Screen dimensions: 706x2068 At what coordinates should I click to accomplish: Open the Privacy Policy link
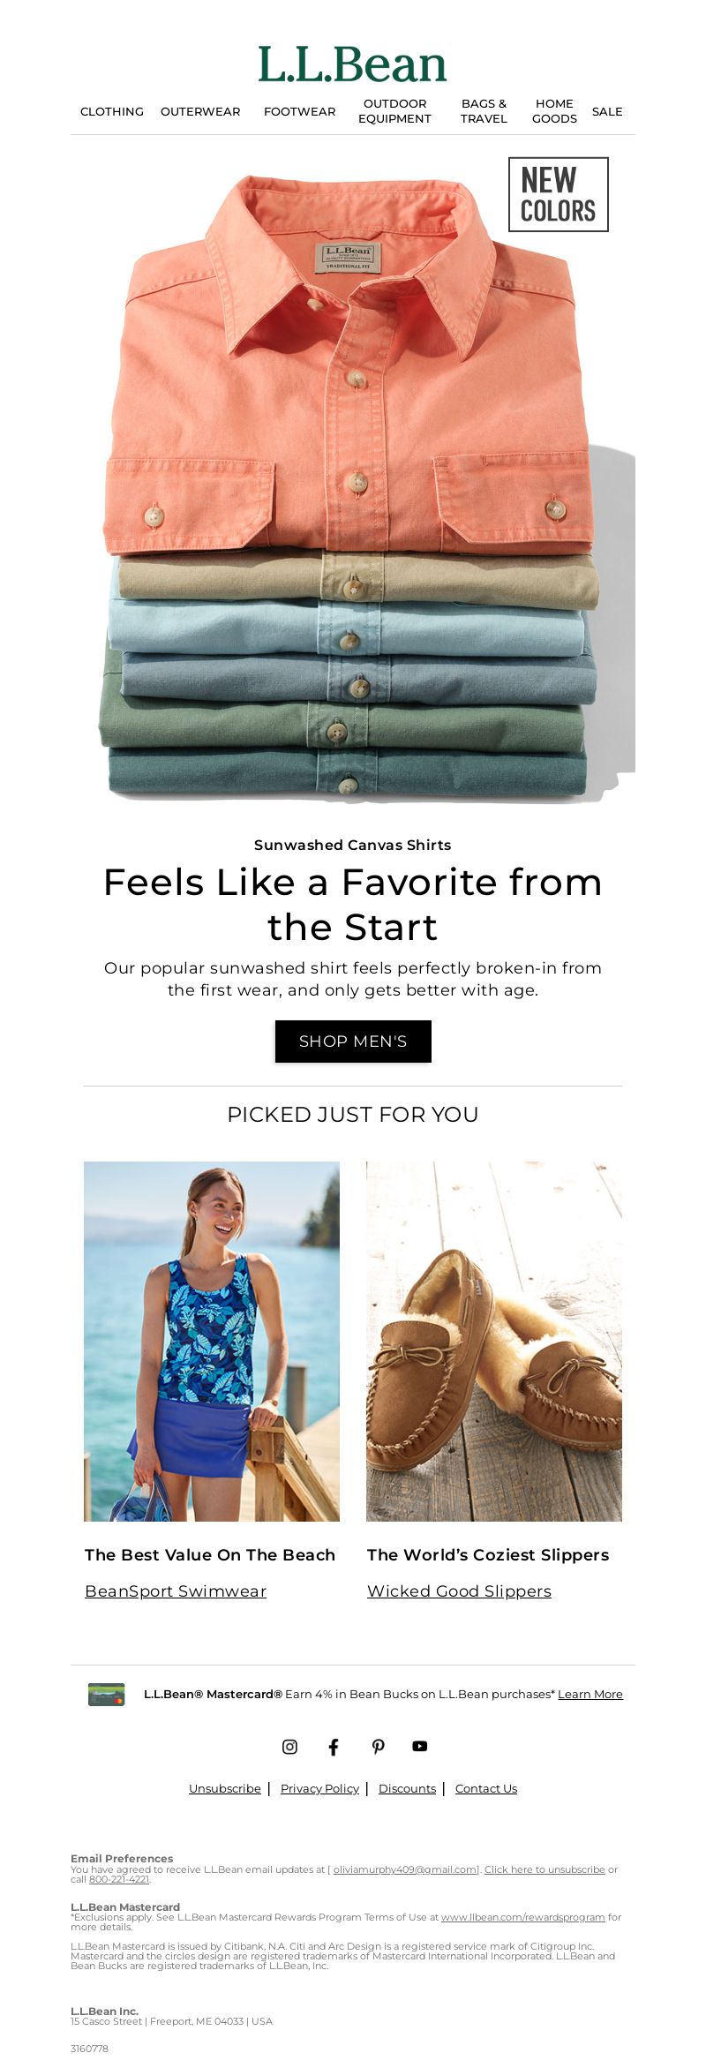pos(319,1788)
